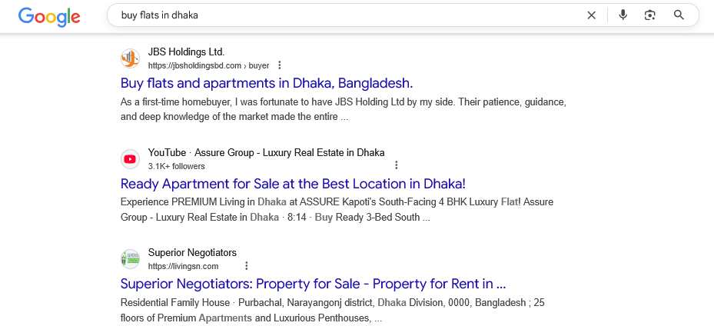Open Superior Negotiators Property for Sale link
Image resolution: width=714 pixels, height=336 pixels.
click(313, 284)
